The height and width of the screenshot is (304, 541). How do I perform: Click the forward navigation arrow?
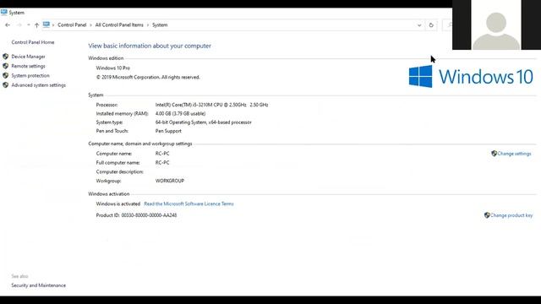(x=19, y=24)
